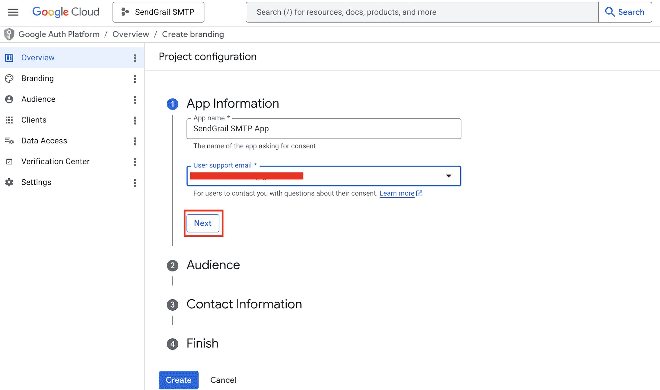Image resolution: width=660 pixels, height=390 pixels.
Task: Open Verification Center in the sidebar
Action: pos(72,162)
